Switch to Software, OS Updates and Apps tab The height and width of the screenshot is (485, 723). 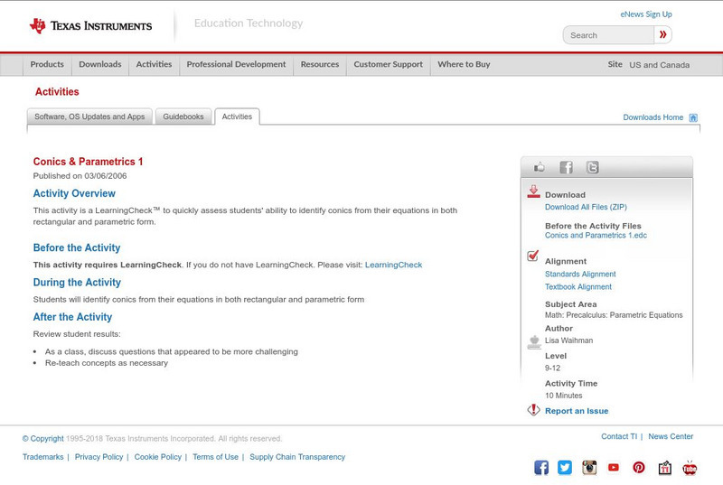(x=89, y=117)
